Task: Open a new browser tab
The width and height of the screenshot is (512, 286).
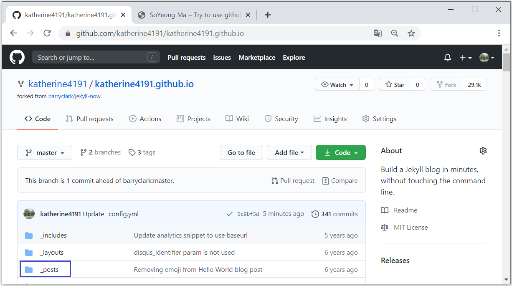Action: 268,15
